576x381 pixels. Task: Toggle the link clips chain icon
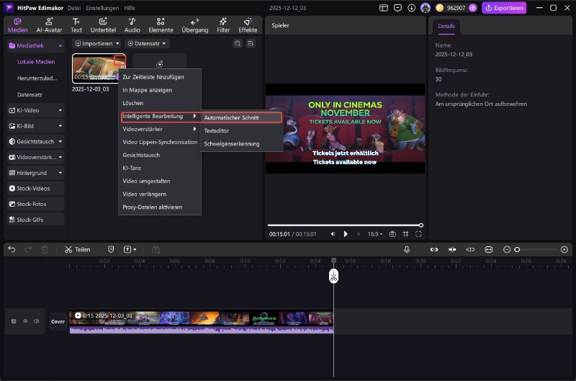434,249
